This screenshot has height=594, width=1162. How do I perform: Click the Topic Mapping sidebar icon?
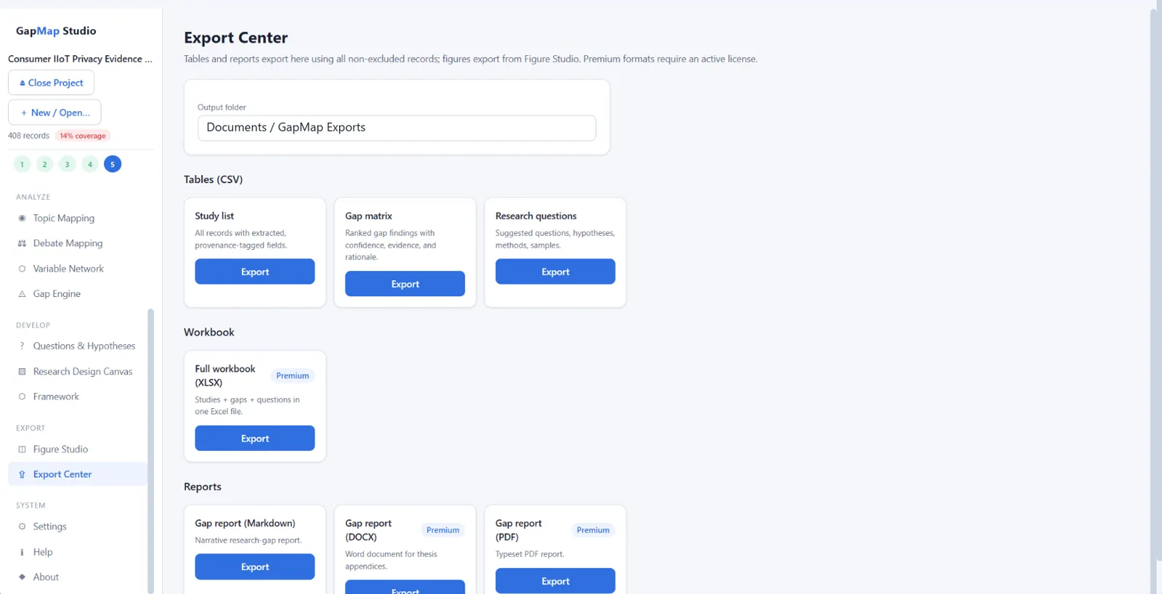(22, 218)
